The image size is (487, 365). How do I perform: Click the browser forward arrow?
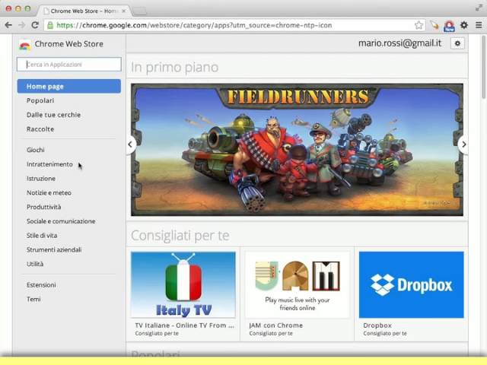[21, 25]
